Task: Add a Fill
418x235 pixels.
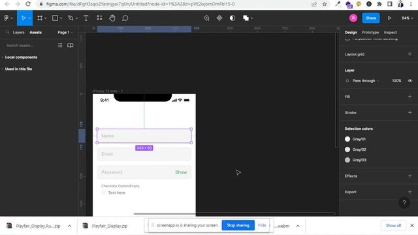Action: point(410,97)
